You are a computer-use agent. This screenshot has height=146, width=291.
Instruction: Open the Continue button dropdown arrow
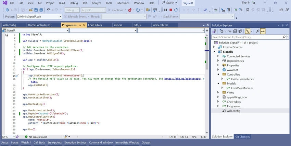click(125, 10)
